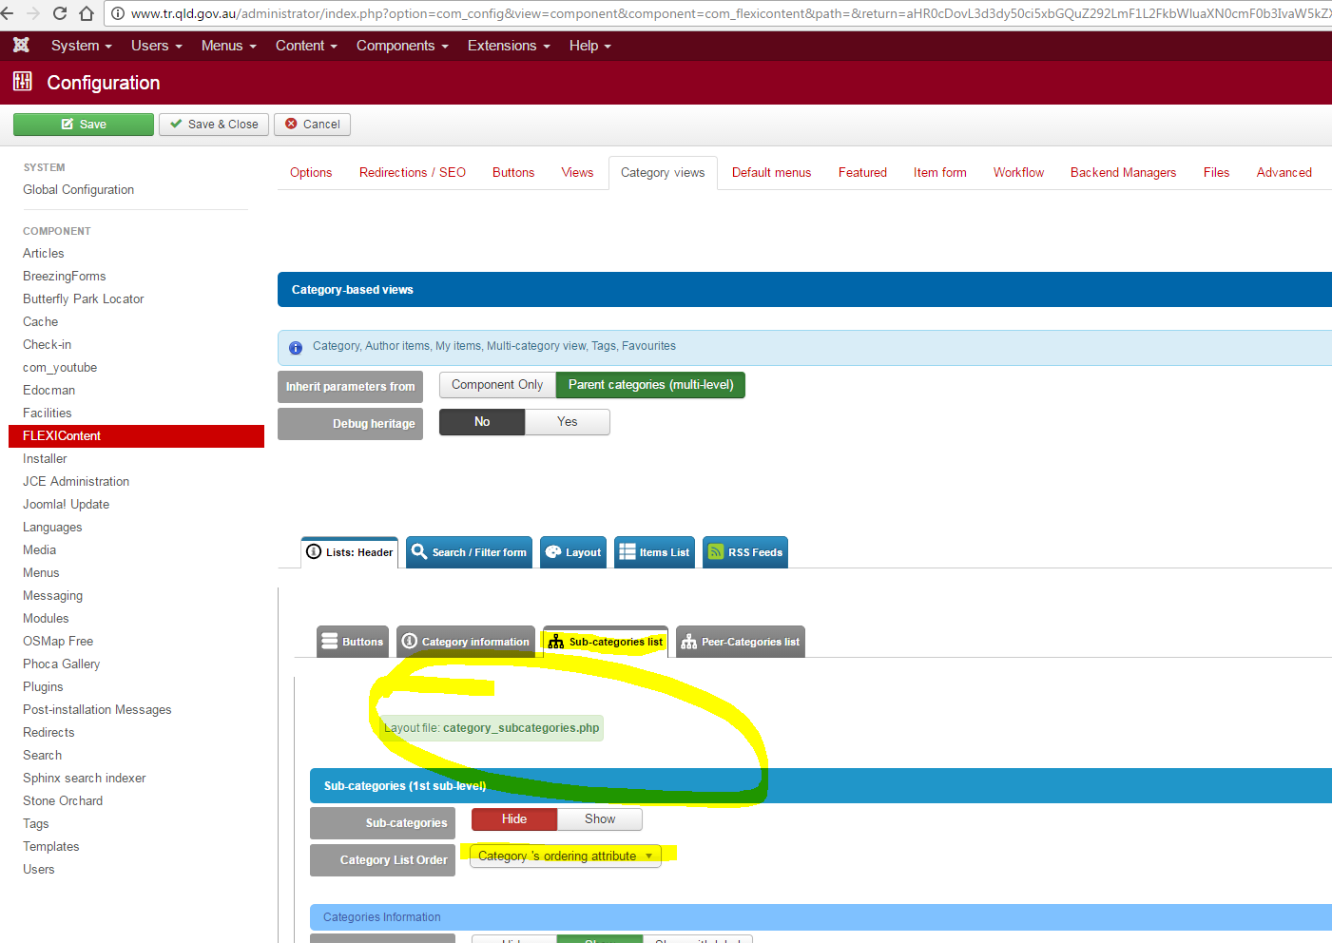
Task: Open the Category information tab
Action: pos(466,642)
